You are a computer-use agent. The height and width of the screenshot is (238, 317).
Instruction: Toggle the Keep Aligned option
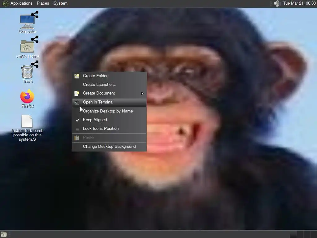coord(109,120)
